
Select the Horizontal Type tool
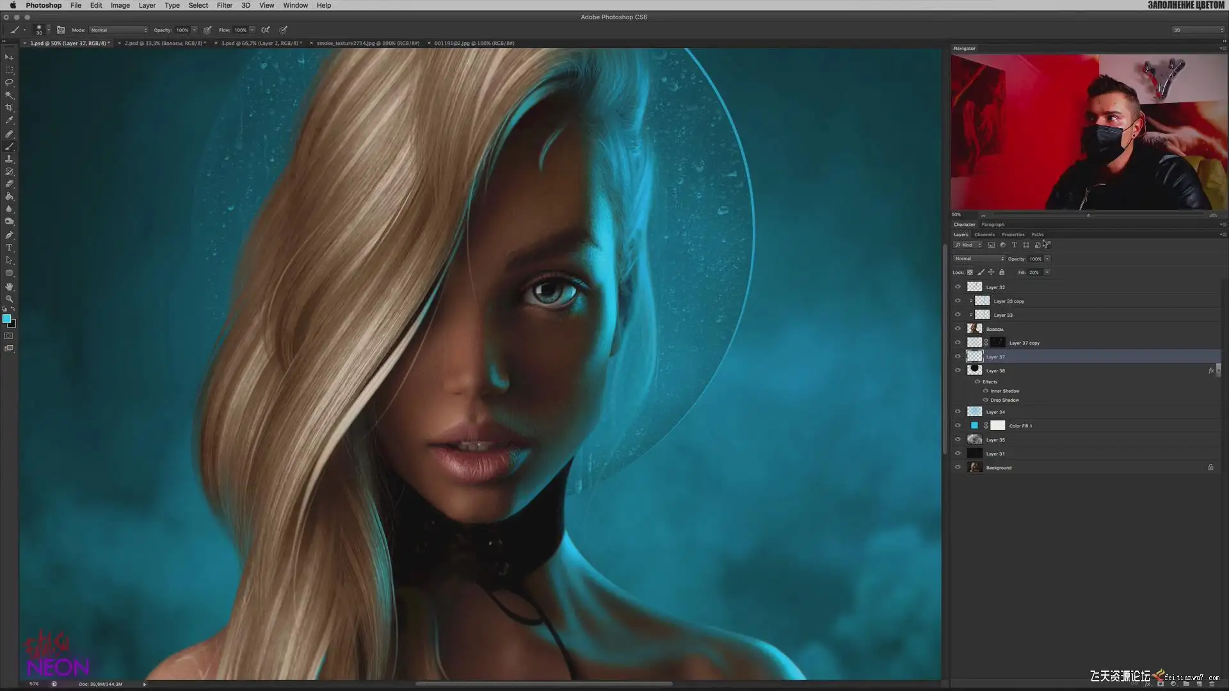pos(9,248)
